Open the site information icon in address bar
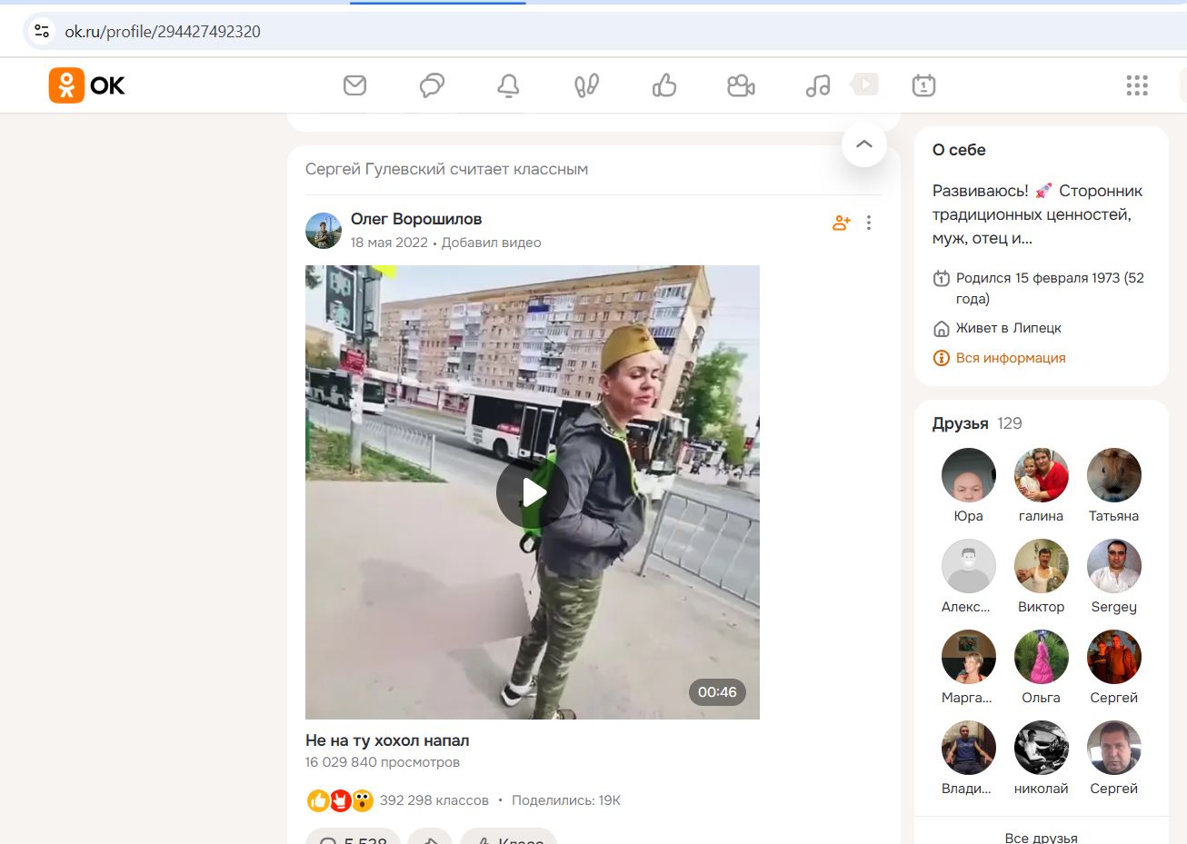The height and width of the screenshot is (844, 1187). click(42, 31)
